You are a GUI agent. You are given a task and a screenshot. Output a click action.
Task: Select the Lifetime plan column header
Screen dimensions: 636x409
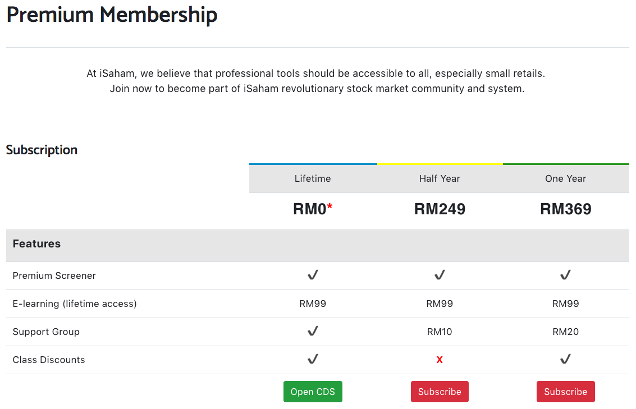click(x=313, y=178)
